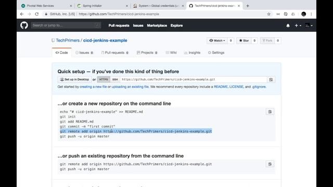Copy the HTTPS clone URL to clipboard
The image size is (333, 187).
point(271,79)
